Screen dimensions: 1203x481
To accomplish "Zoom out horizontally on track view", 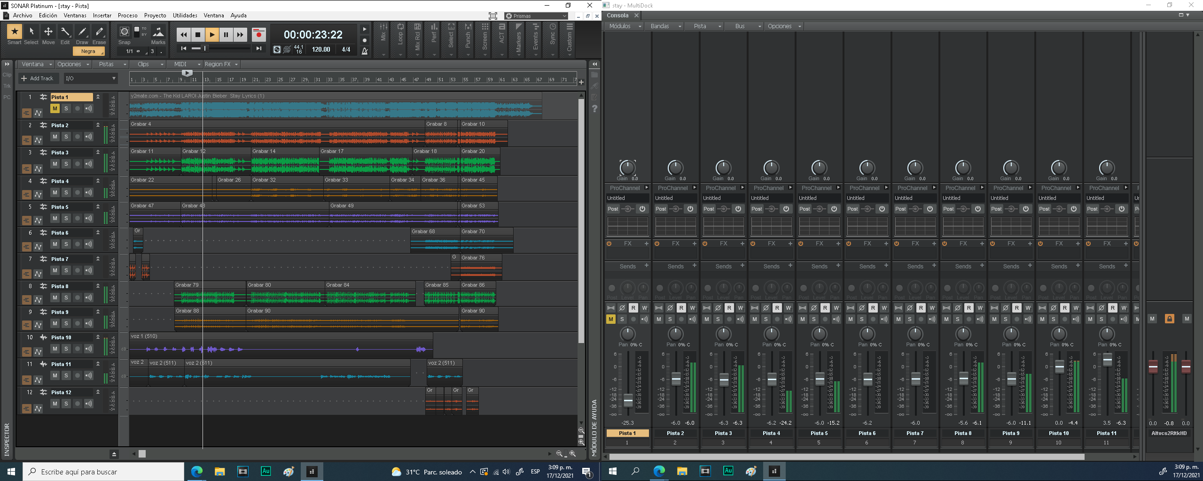I will pyautogui.click(x=559, y=454).
